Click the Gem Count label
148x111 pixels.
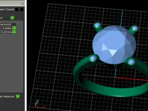(7, 10)
